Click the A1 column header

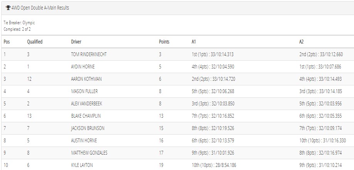(x=194, y=42)
